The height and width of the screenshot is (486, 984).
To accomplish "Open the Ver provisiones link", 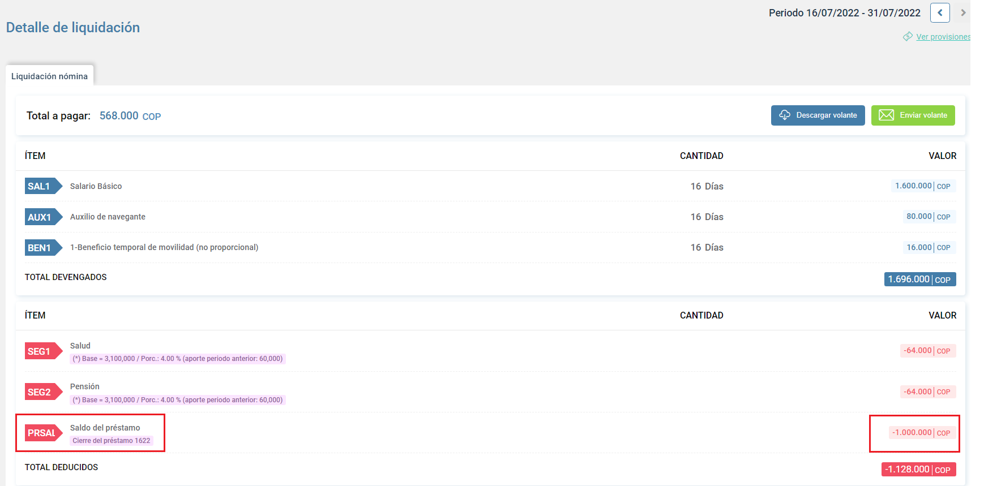I will coord(943,37).
